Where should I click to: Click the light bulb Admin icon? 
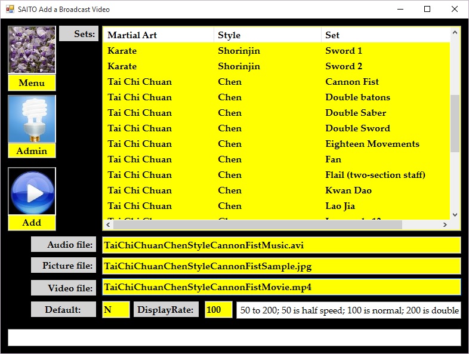32,119
